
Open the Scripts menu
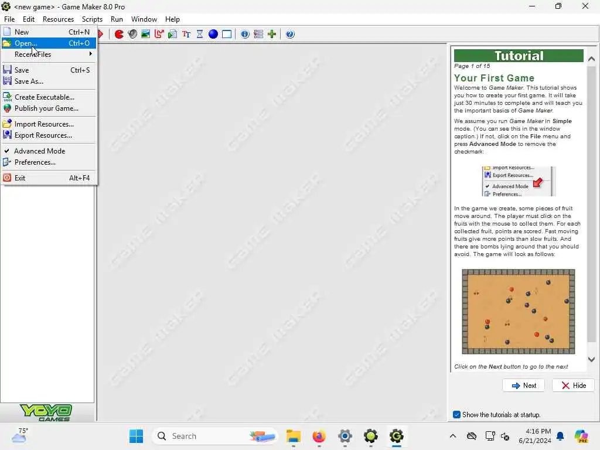[92, 19]
